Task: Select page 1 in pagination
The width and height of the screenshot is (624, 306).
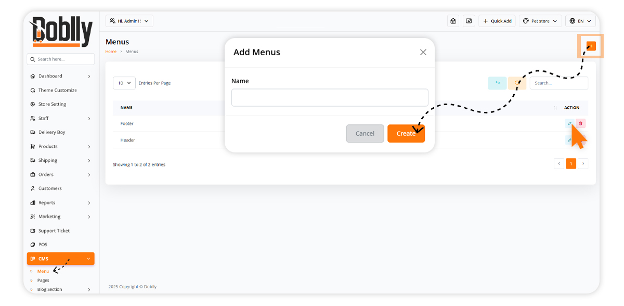Action: pyautogui.click(x=571, y=163)
